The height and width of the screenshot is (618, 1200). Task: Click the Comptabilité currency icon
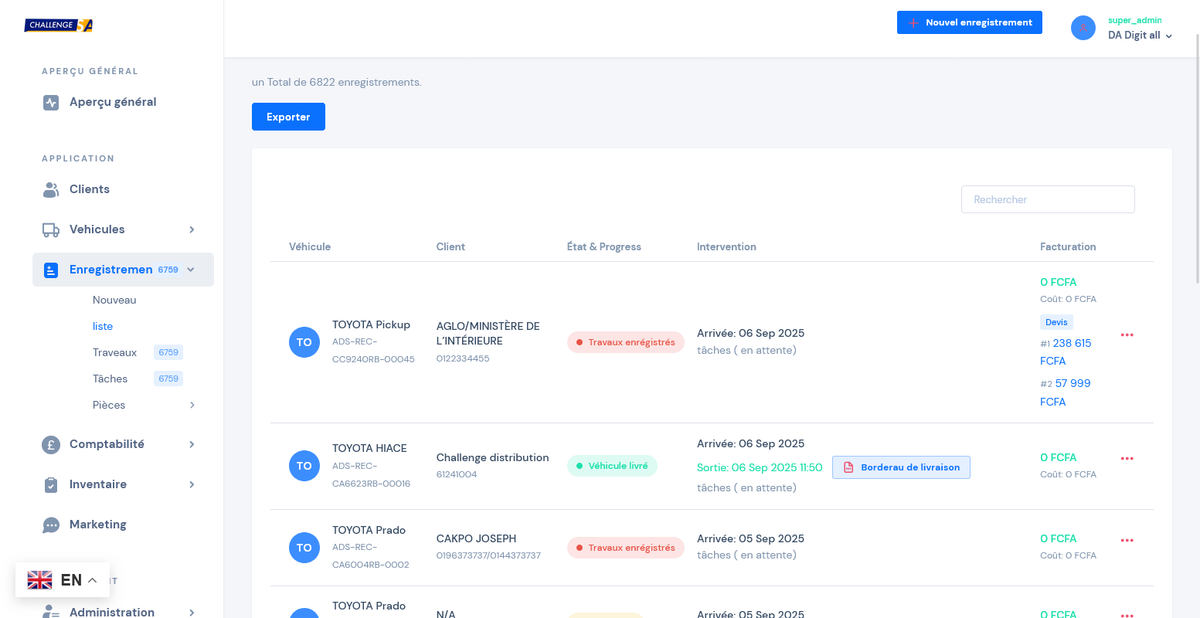[51, 444]
